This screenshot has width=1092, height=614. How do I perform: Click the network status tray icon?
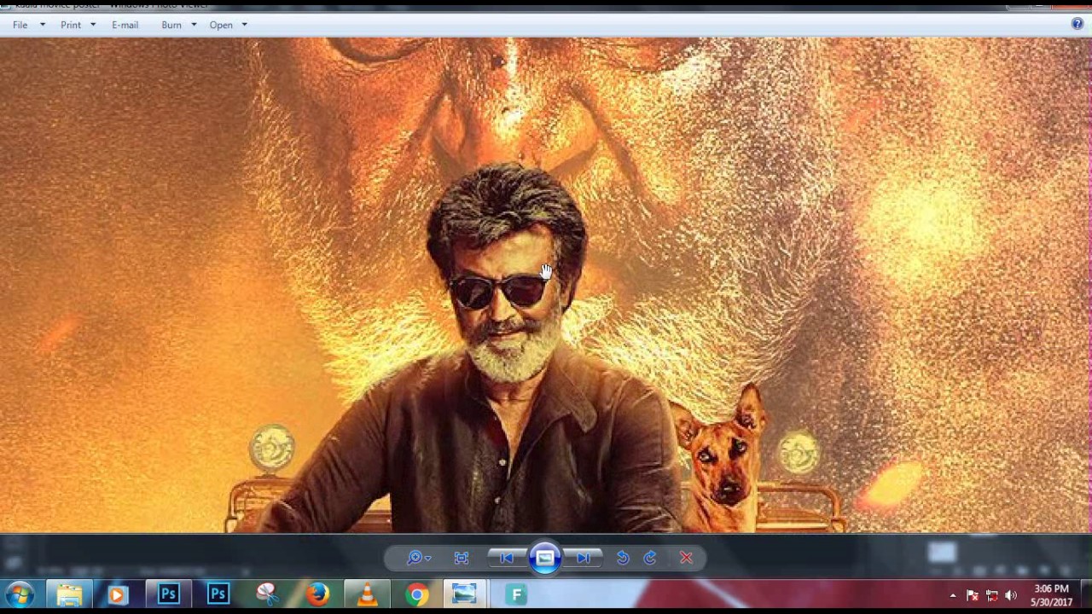click(x=991, y=595)
